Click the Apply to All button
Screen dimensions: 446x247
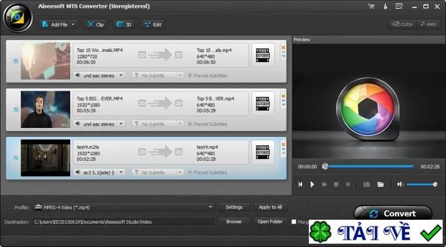click(x=270, y=208)
